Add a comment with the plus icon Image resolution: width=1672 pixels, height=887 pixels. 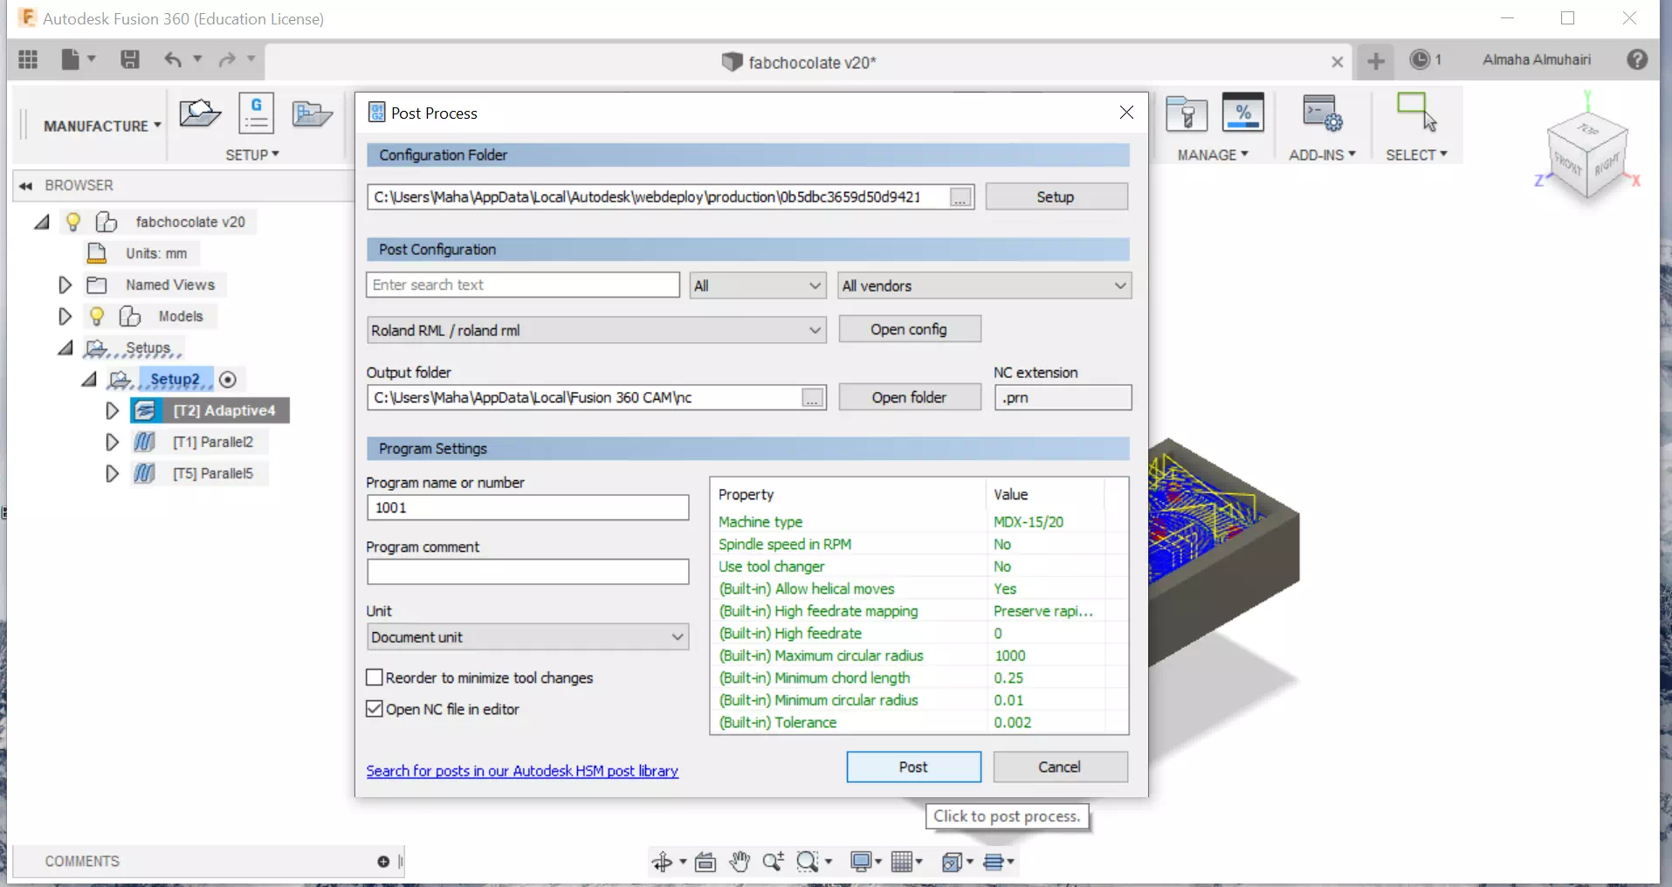[383, 862]
